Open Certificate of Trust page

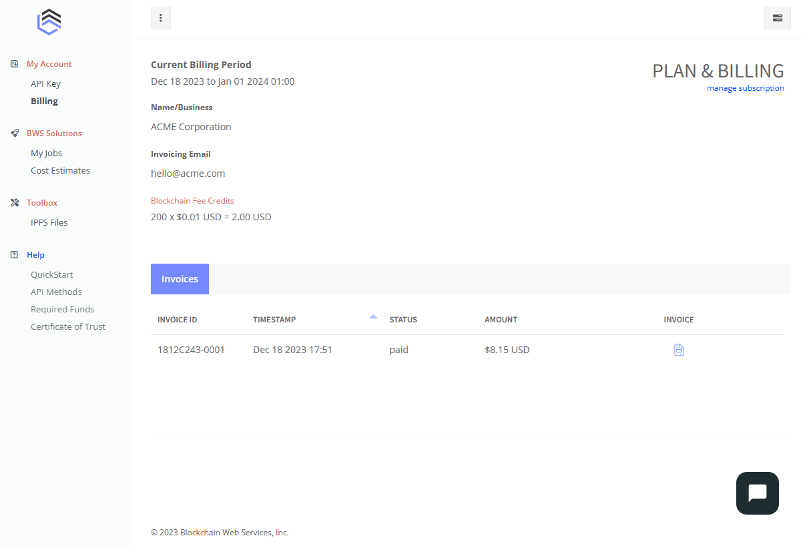click(x=67, y=327)
